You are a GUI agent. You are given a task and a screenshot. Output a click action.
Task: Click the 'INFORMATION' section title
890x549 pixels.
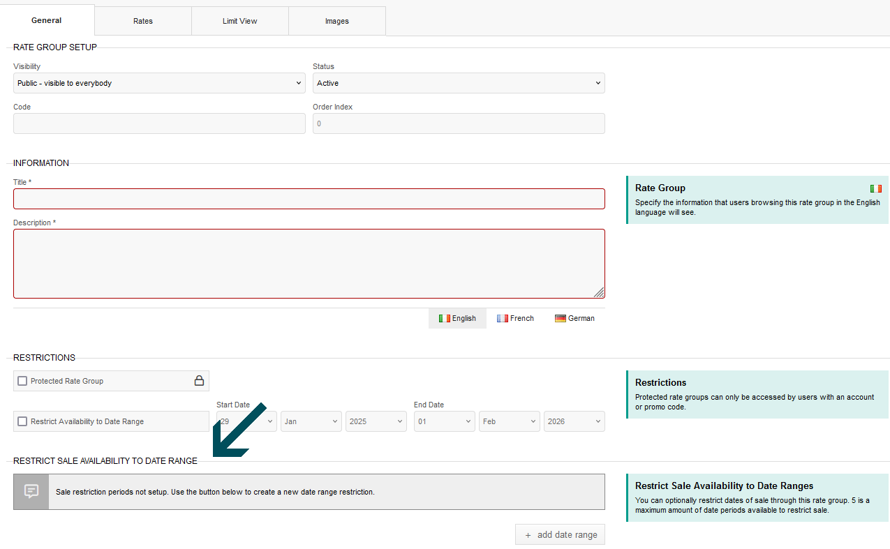coord(41,163)
